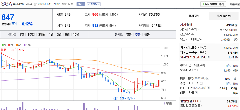
Task: Click the help icon next to 배당수익률
Action: coord(196,93)
